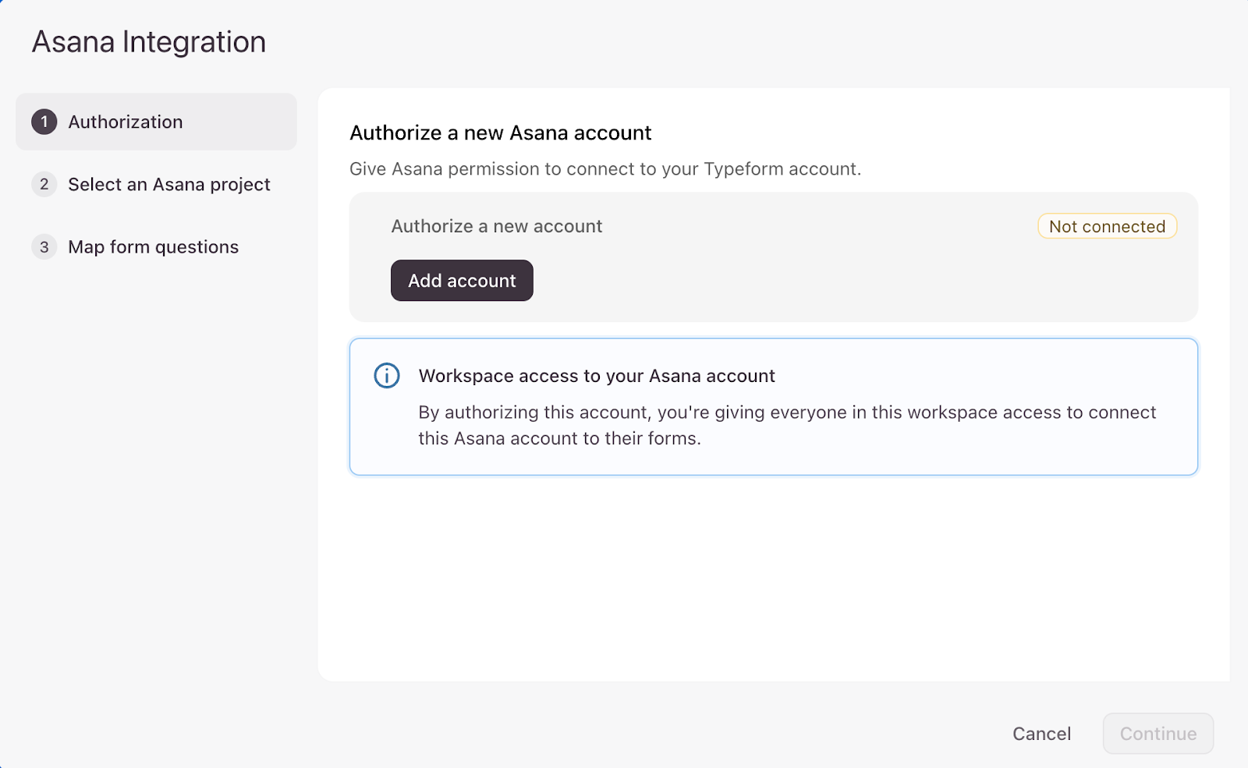
Task: Click the Authorize a new Asana account heading
Action: tap(500, 133)
